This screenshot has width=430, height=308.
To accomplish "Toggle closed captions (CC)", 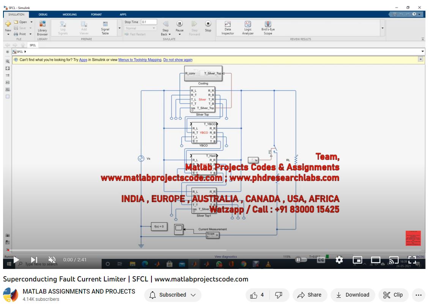I will [321, 260].
